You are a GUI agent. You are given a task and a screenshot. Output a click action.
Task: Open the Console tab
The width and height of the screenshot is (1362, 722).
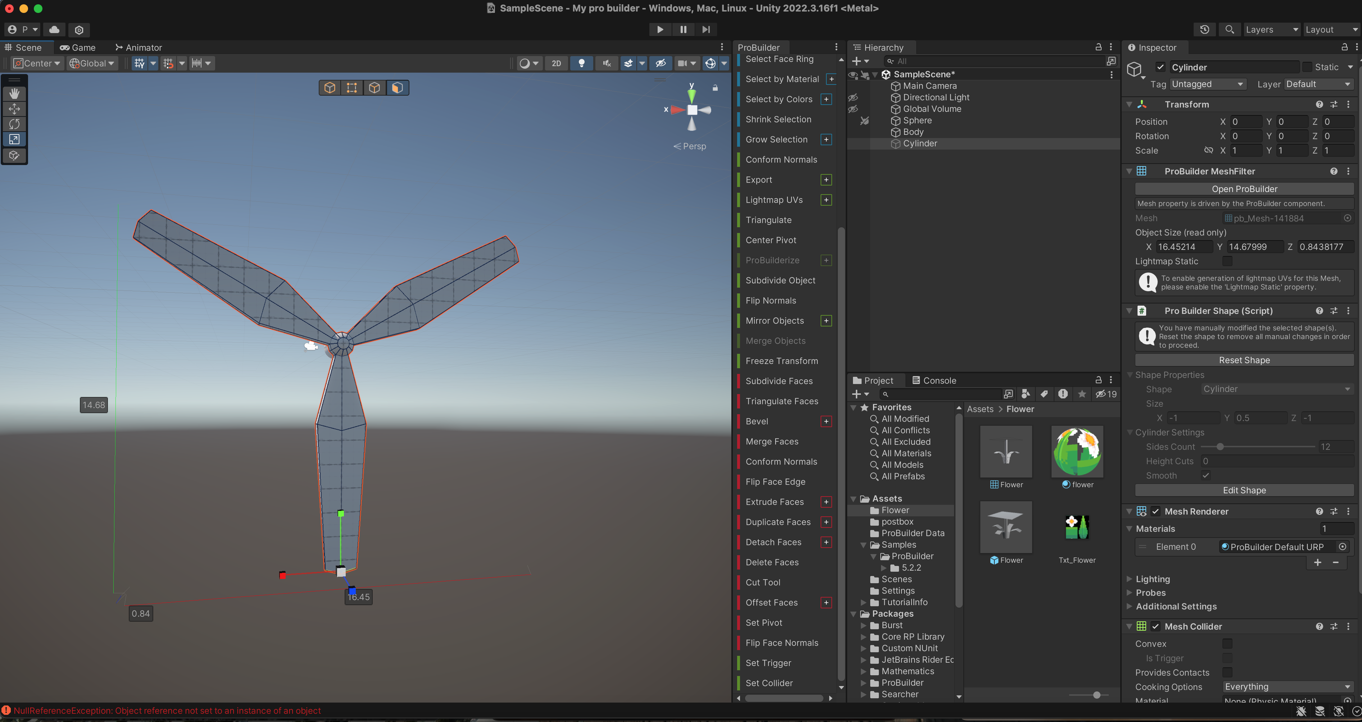pos(934,380)
